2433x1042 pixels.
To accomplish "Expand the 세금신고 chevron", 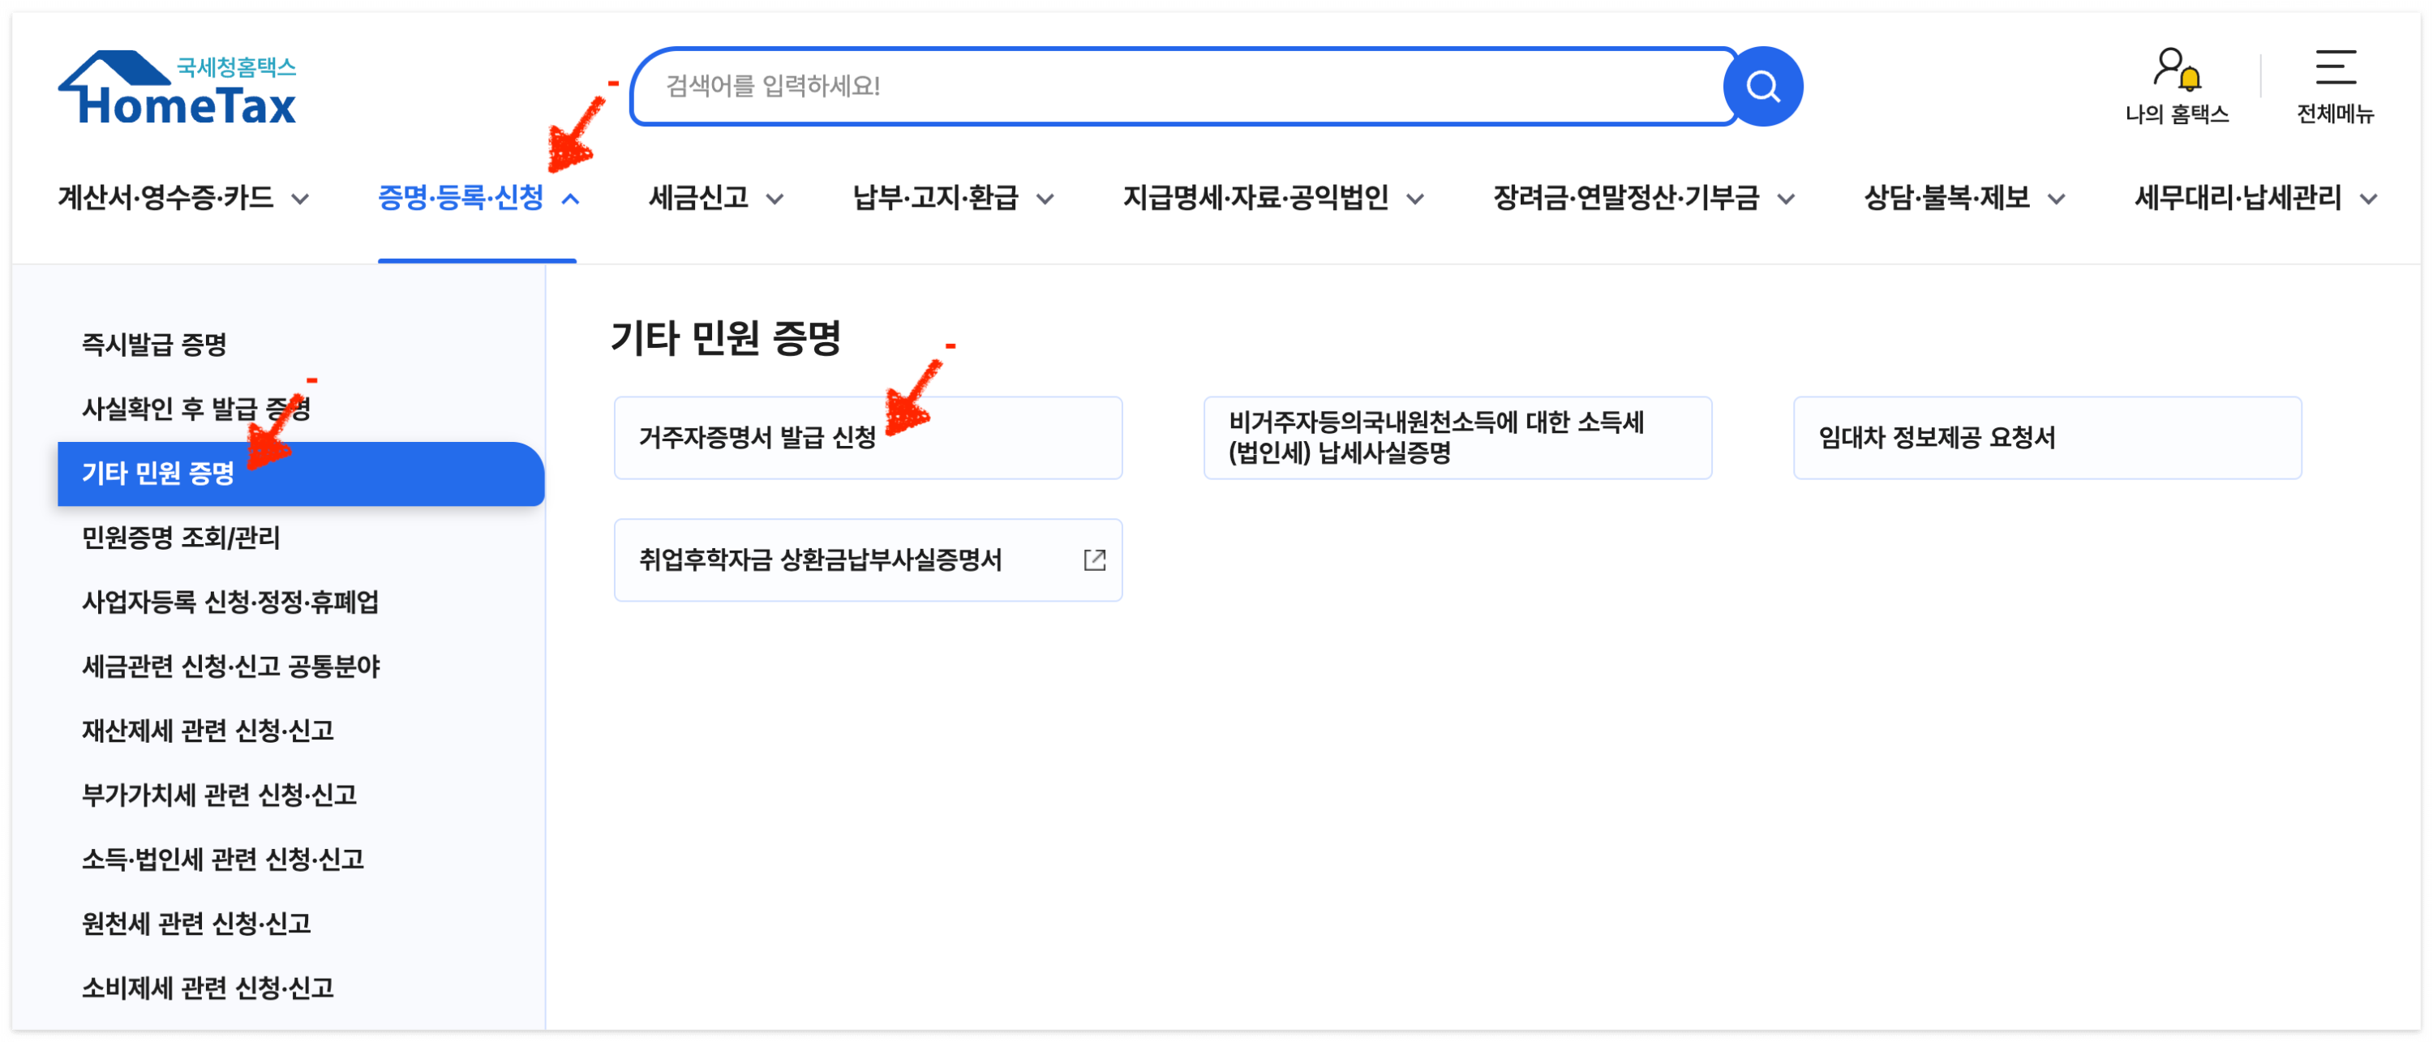I will [775, 199].
